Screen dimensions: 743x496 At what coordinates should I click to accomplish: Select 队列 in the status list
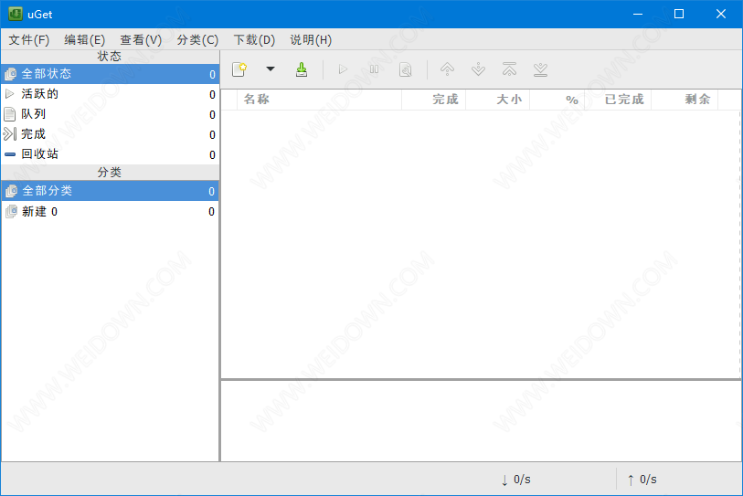tap(34, 114)
